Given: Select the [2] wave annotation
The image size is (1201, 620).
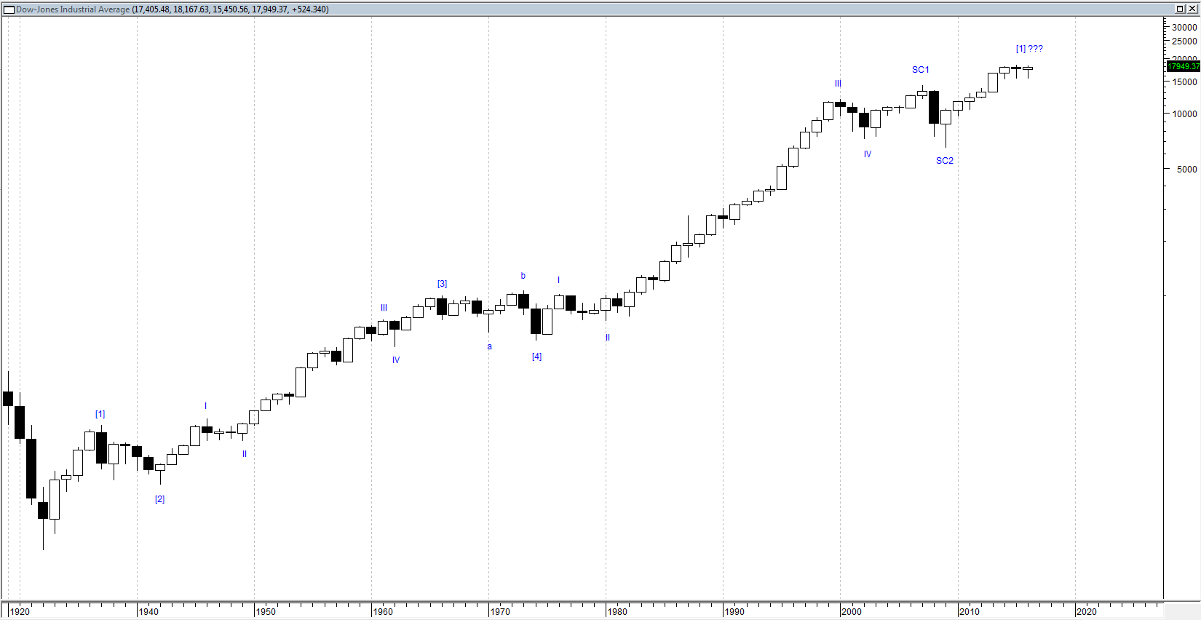Looking at the screenshot, I should tap(159, 499).
